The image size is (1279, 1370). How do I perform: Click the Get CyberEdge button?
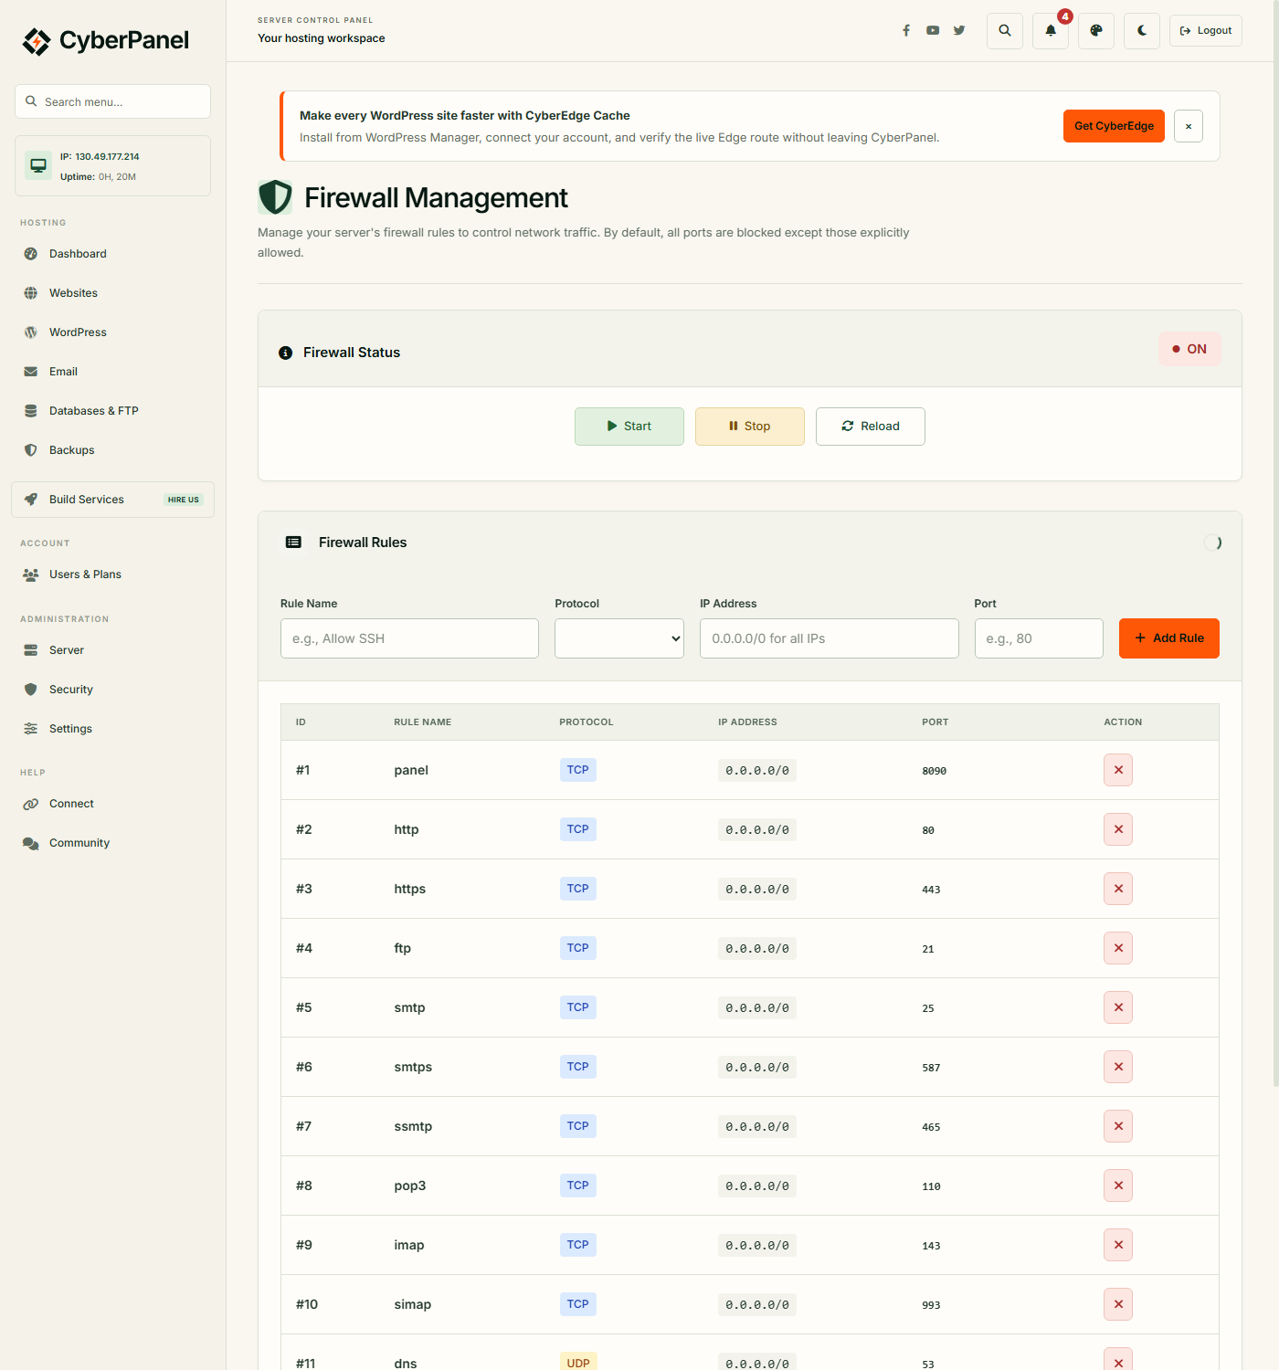tap(1114, 126)
